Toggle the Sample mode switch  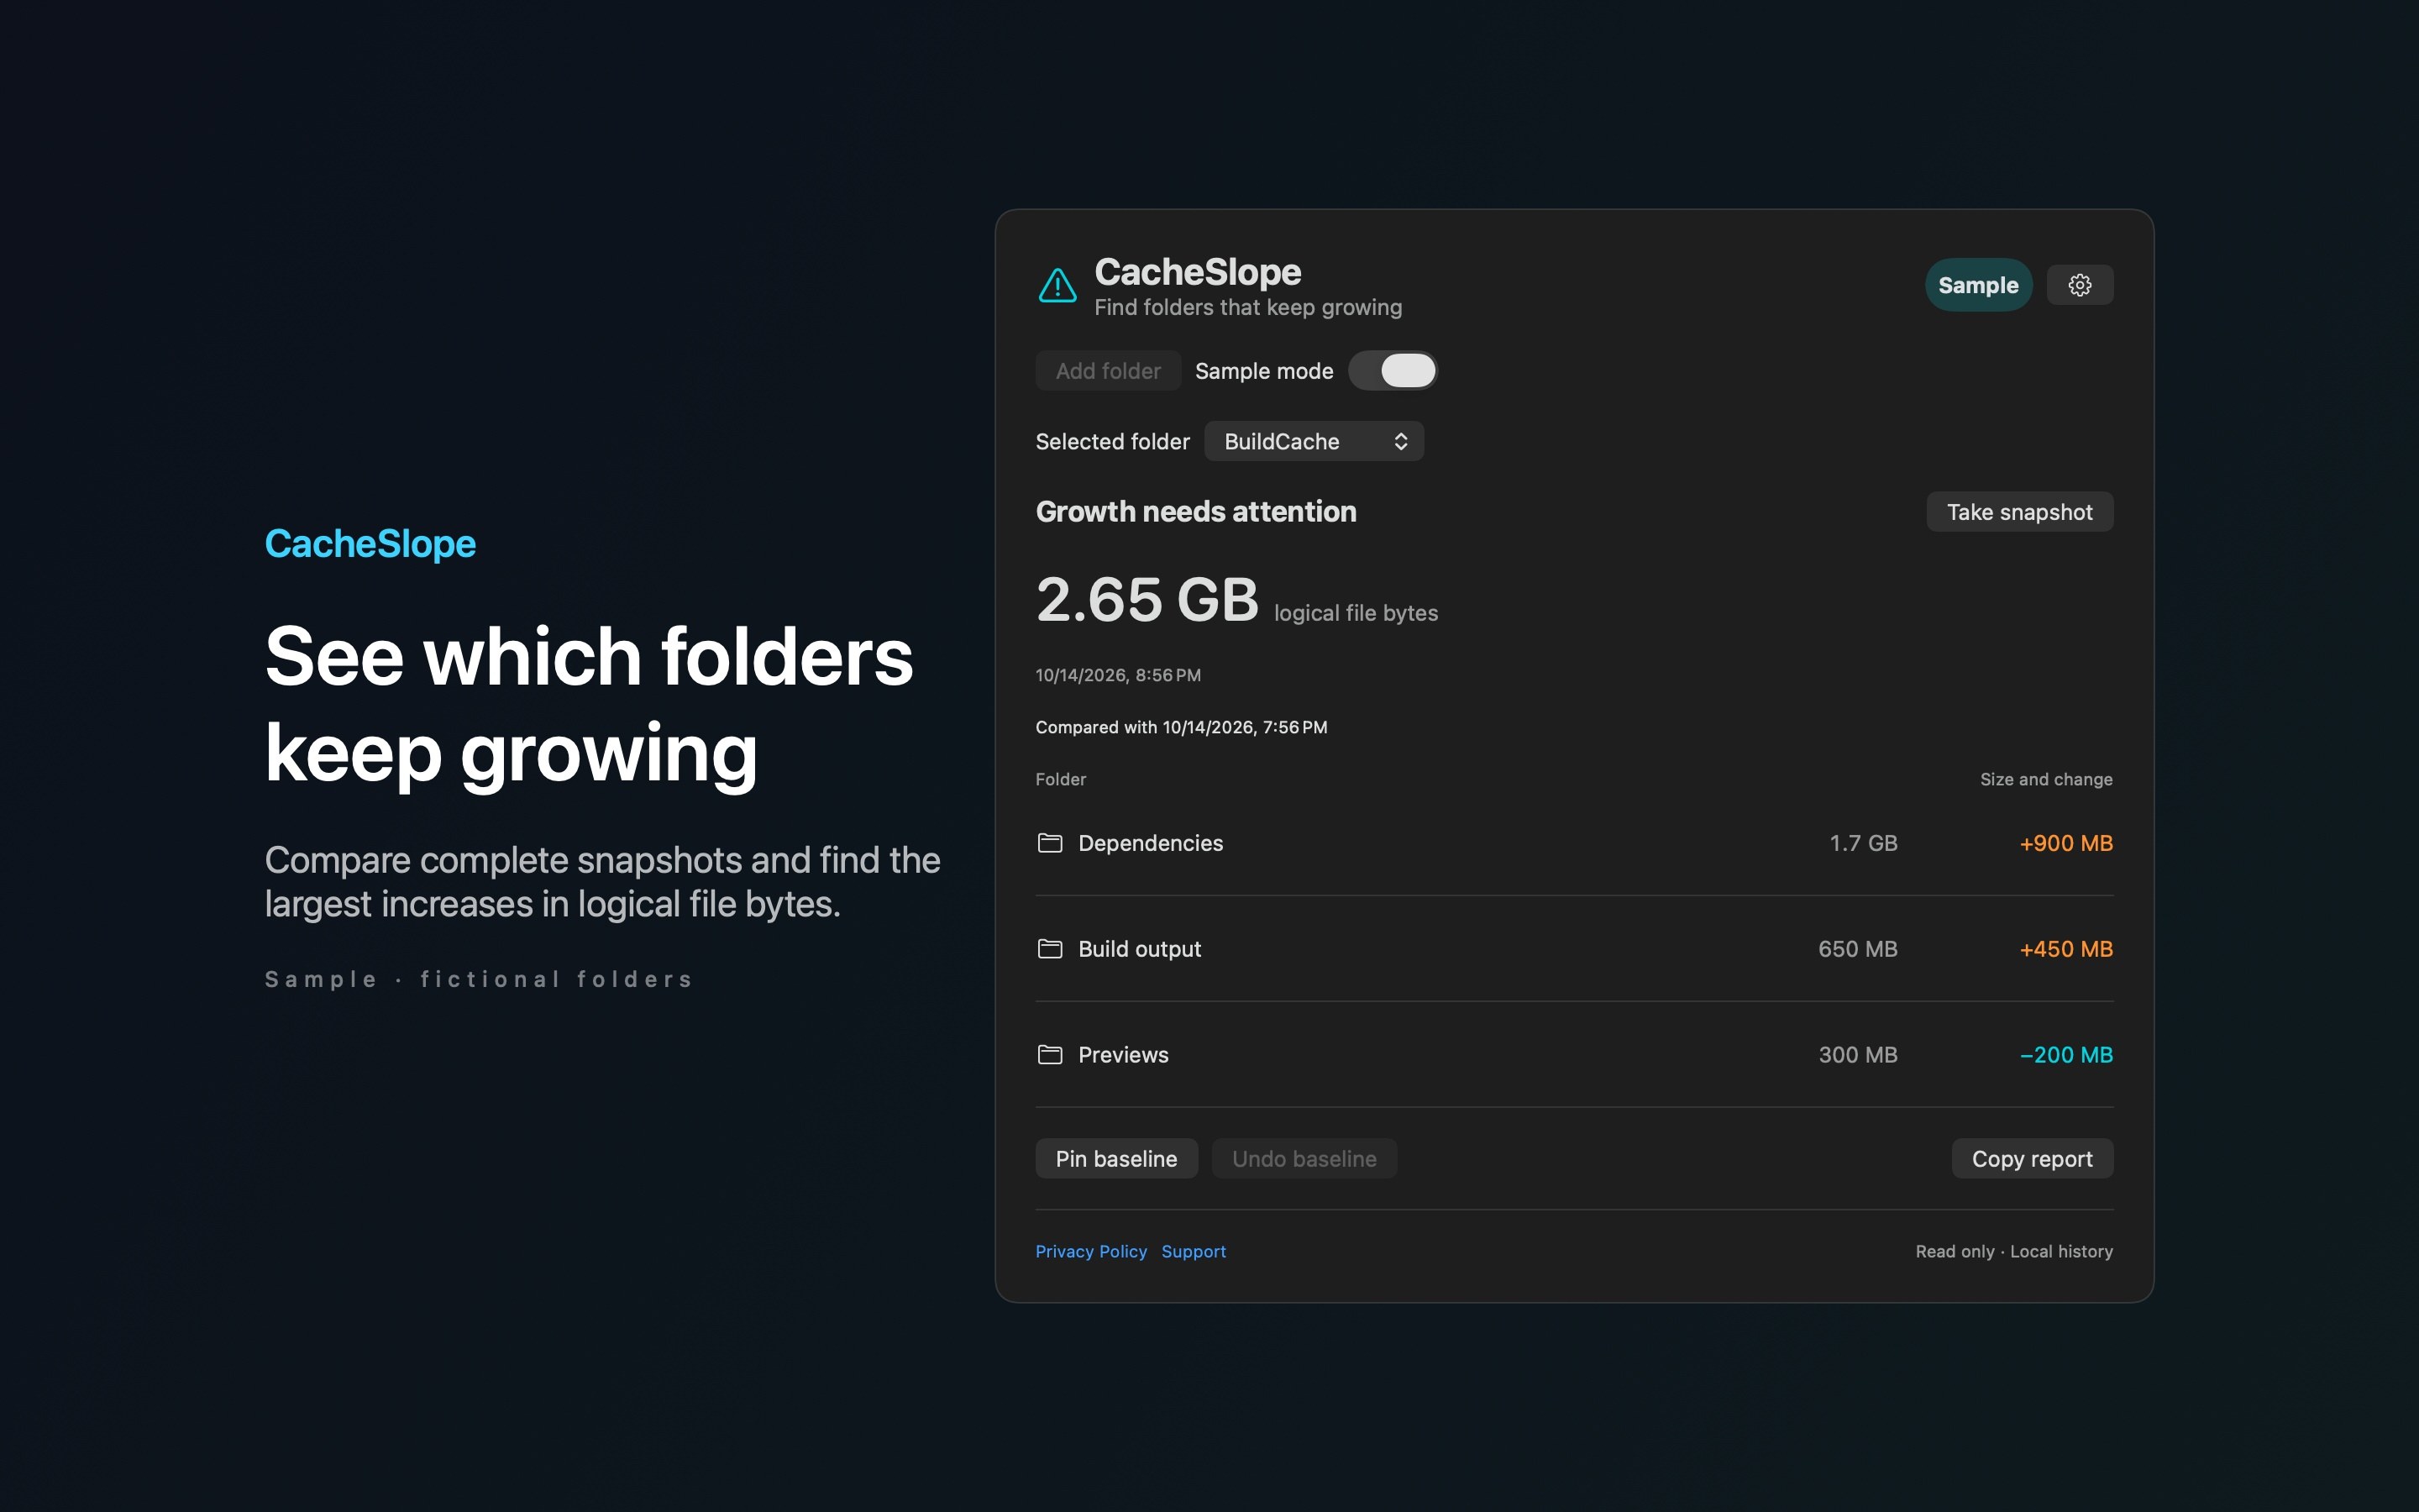[x=1393, y=371]
